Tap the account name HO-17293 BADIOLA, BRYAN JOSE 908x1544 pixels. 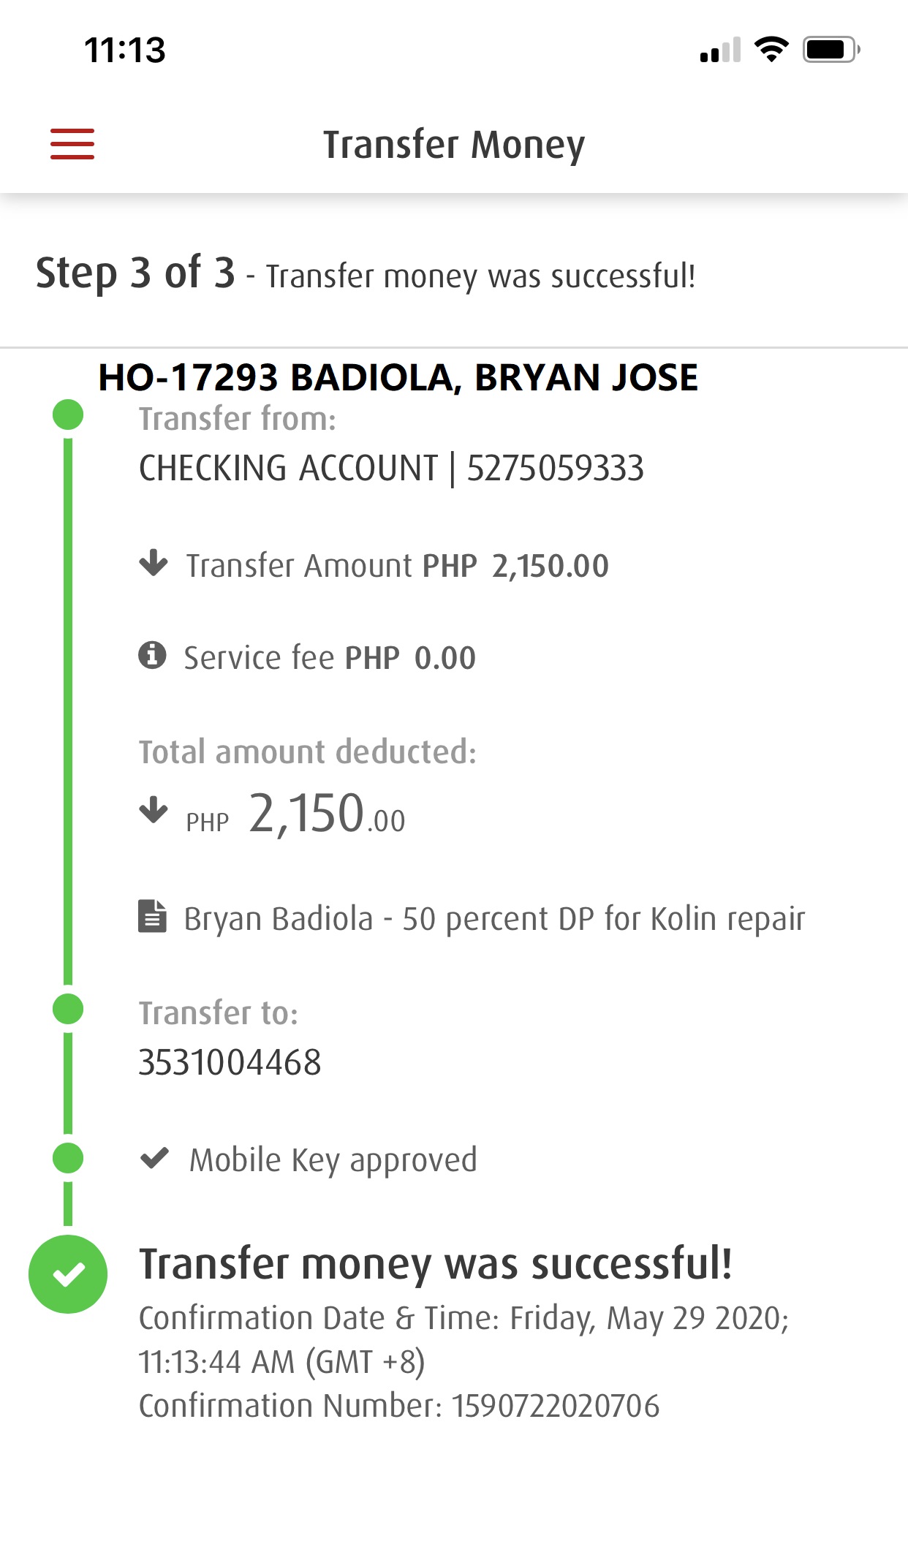click(x=398, y=378)
